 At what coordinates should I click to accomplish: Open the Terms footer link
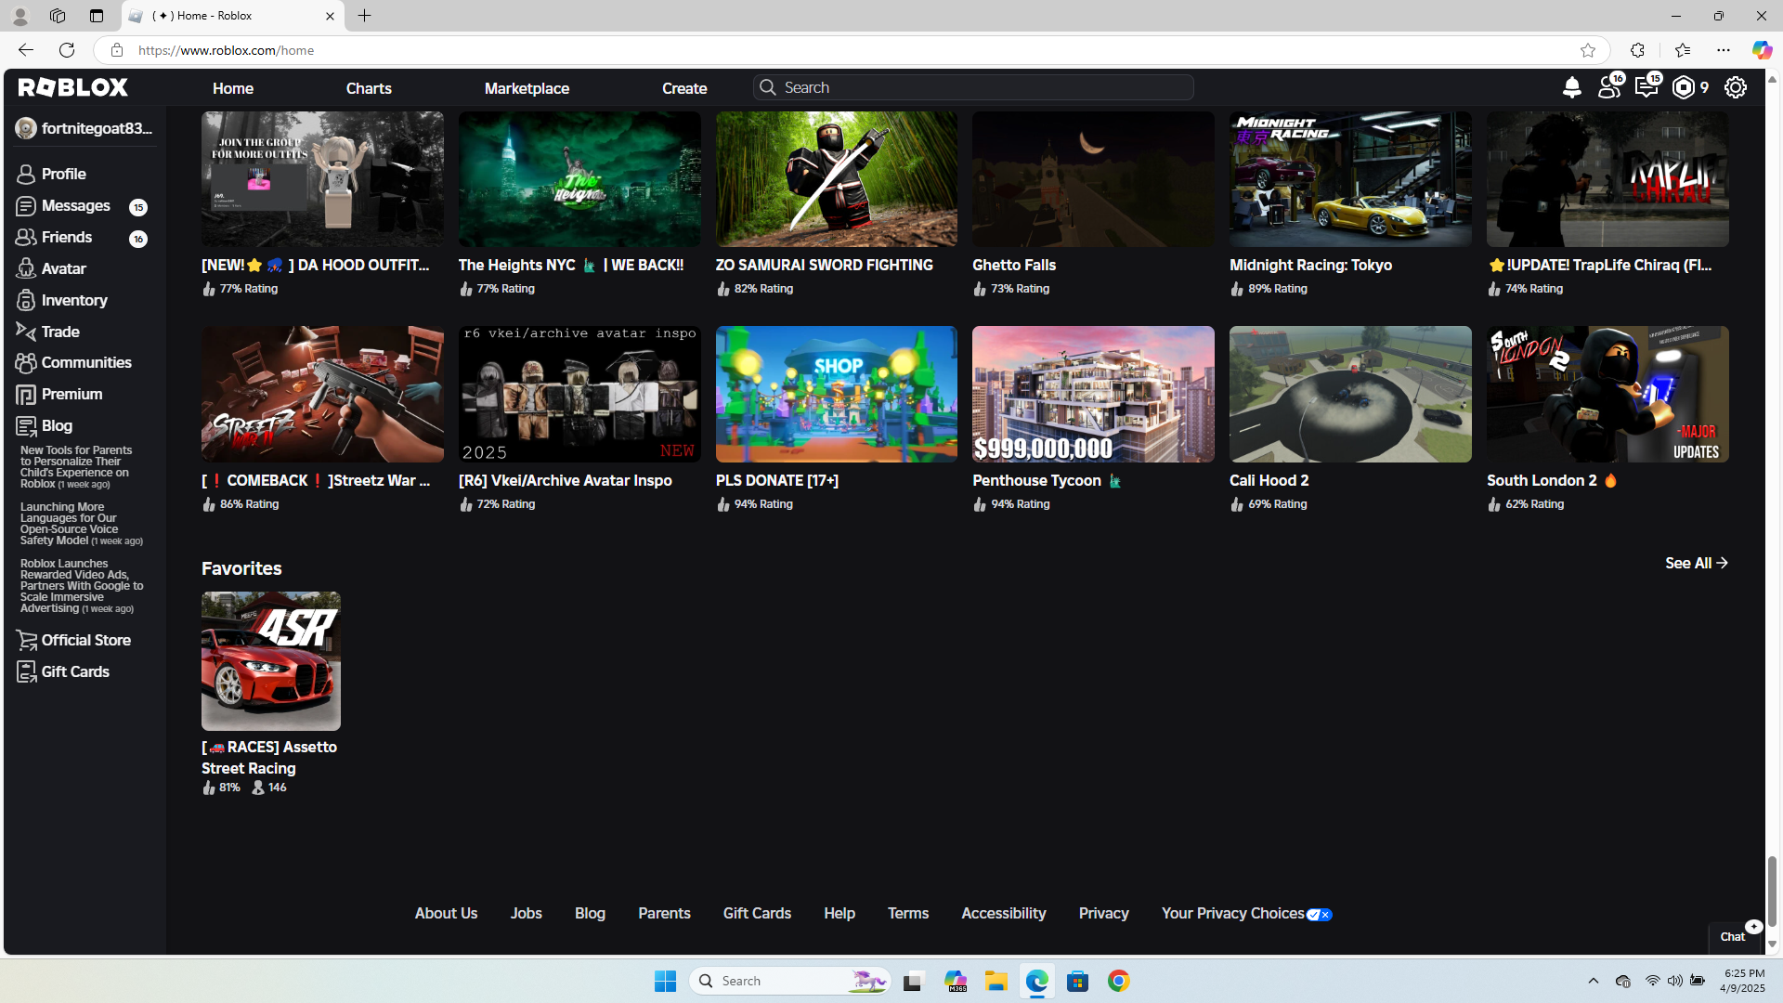point(907,914)
